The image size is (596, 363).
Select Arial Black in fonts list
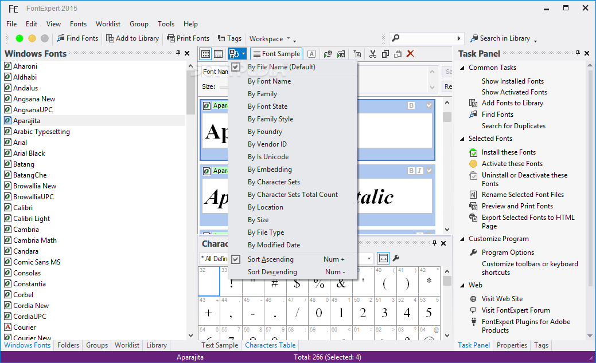[x=29, y=153]
